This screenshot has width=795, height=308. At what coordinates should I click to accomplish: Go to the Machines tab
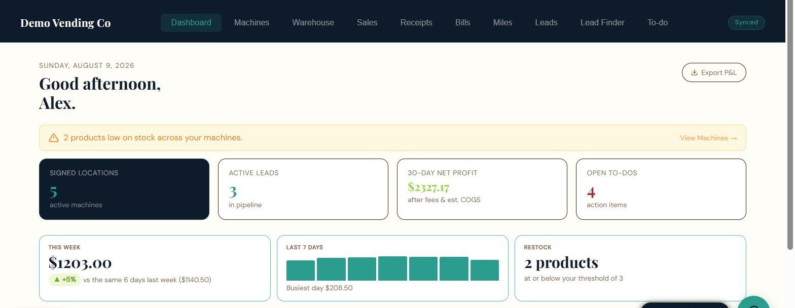coord(251,23)
